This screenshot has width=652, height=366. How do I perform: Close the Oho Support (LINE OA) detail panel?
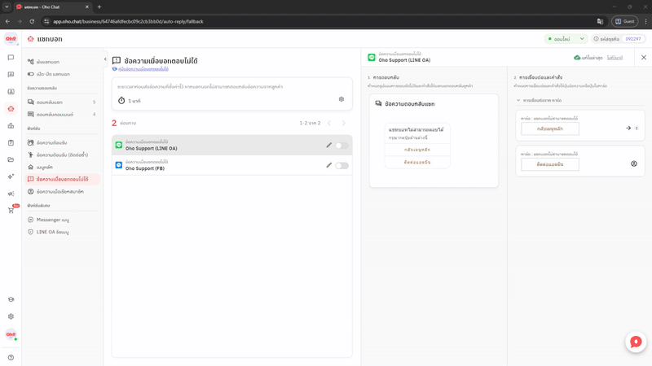(x=644, y=58)
